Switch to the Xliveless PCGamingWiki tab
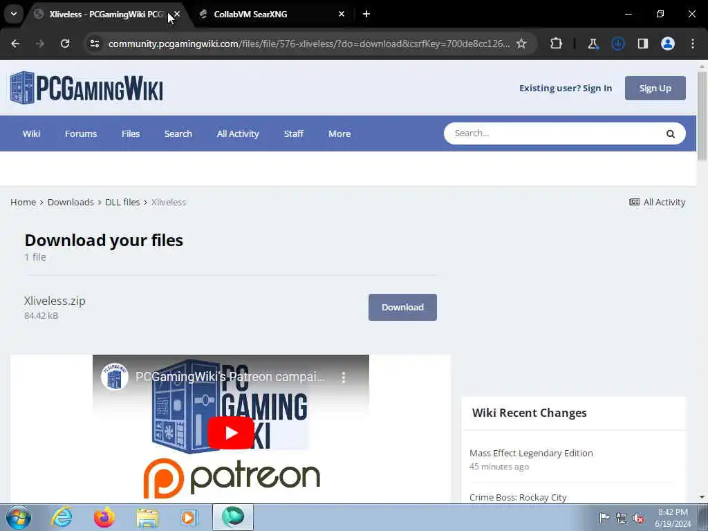The height and width of the screenshot is (531, 708). [x=105, y=15]
